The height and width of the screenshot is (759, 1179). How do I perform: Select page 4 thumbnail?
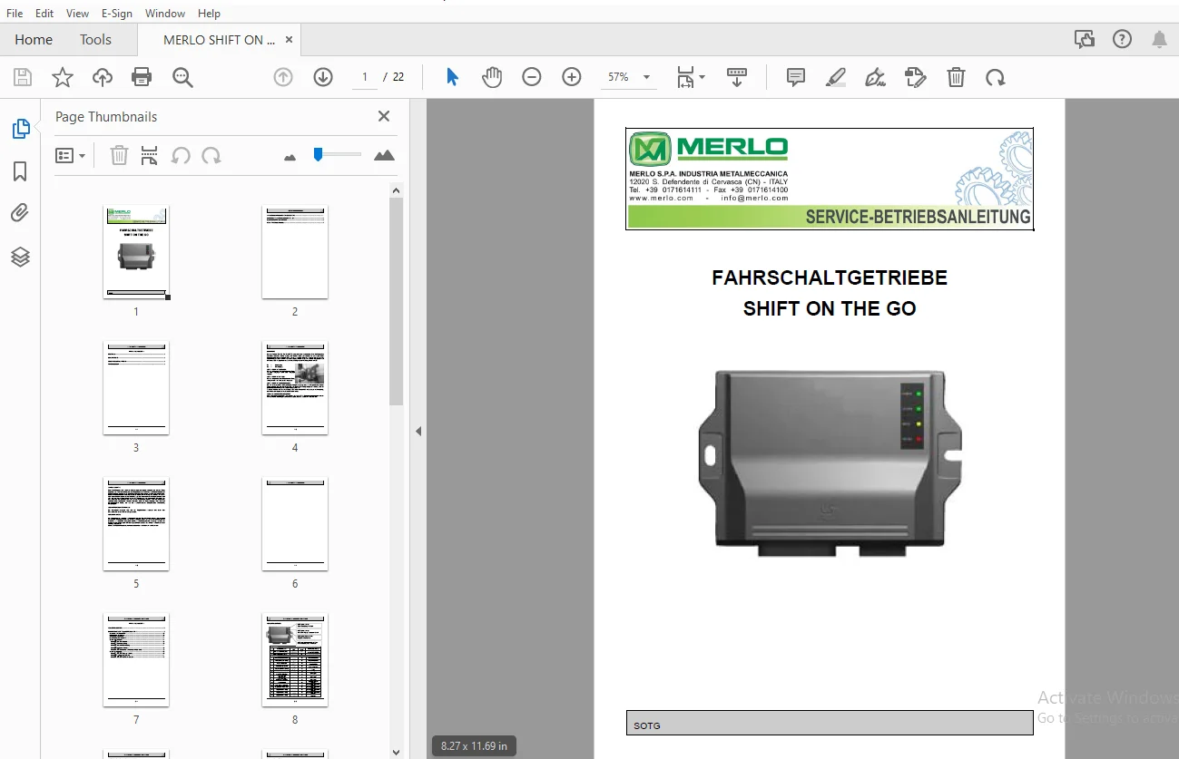coord(295,388)
